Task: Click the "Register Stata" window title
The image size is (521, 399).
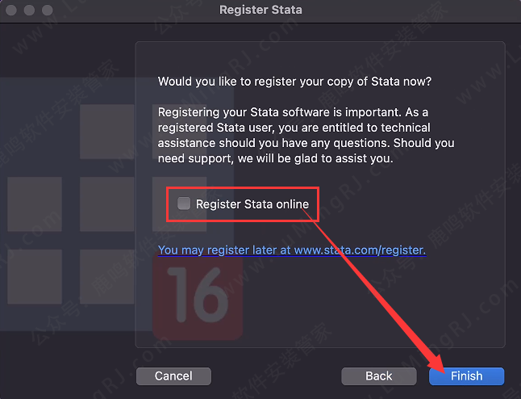Action: (260, 10)
